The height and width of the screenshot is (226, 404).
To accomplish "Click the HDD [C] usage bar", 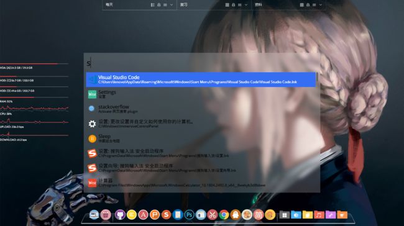I will pos(34,76).
